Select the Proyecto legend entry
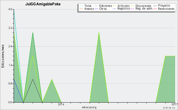This screenshot has width=178, height=110. 164,6
